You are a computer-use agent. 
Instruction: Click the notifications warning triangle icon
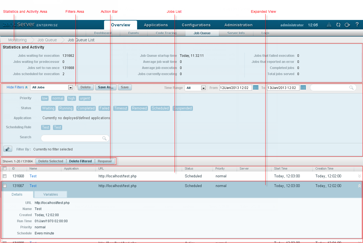[329, 25]
